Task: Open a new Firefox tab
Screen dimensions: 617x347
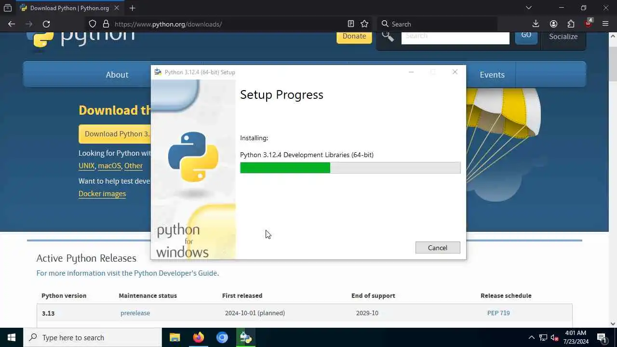Action: 132,8
